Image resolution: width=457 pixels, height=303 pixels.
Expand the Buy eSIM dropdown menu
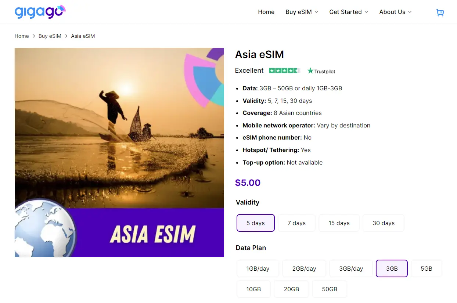tap(302, 12)
